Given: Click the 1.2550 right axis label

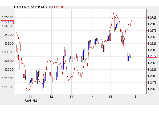Looking at the screenshot, I should coord(152,63).
